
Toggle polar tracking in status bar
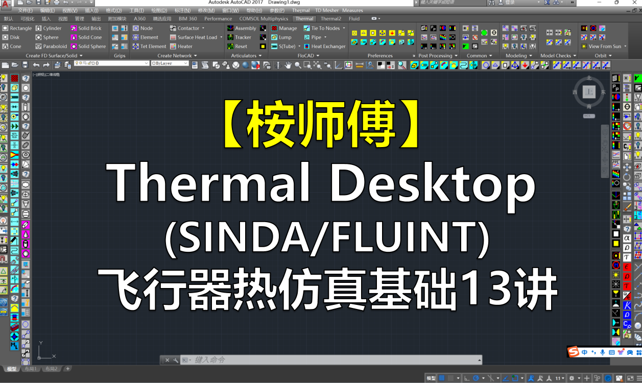point(476,378)
